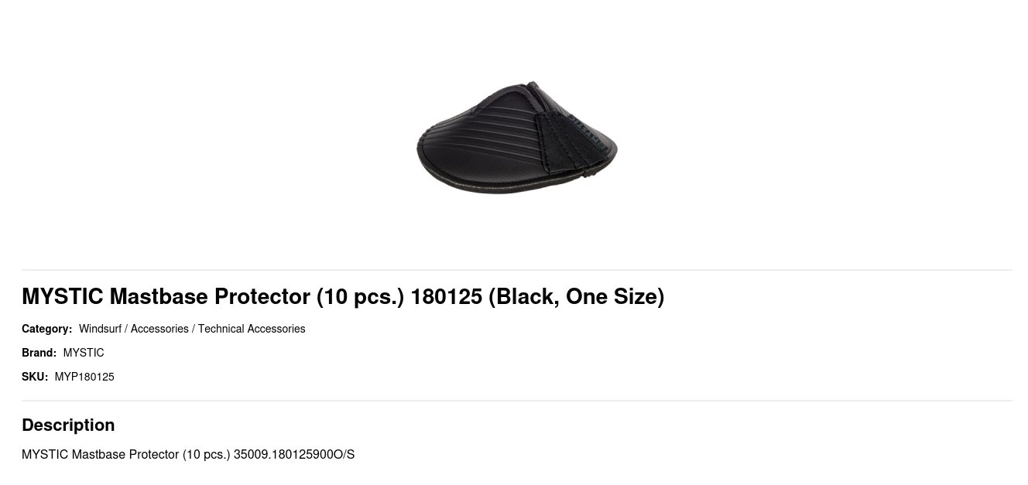Click the code 35009.180125900O/S in the description
Viewport: 1028px width, 485px height.
(x=294, y=454)
